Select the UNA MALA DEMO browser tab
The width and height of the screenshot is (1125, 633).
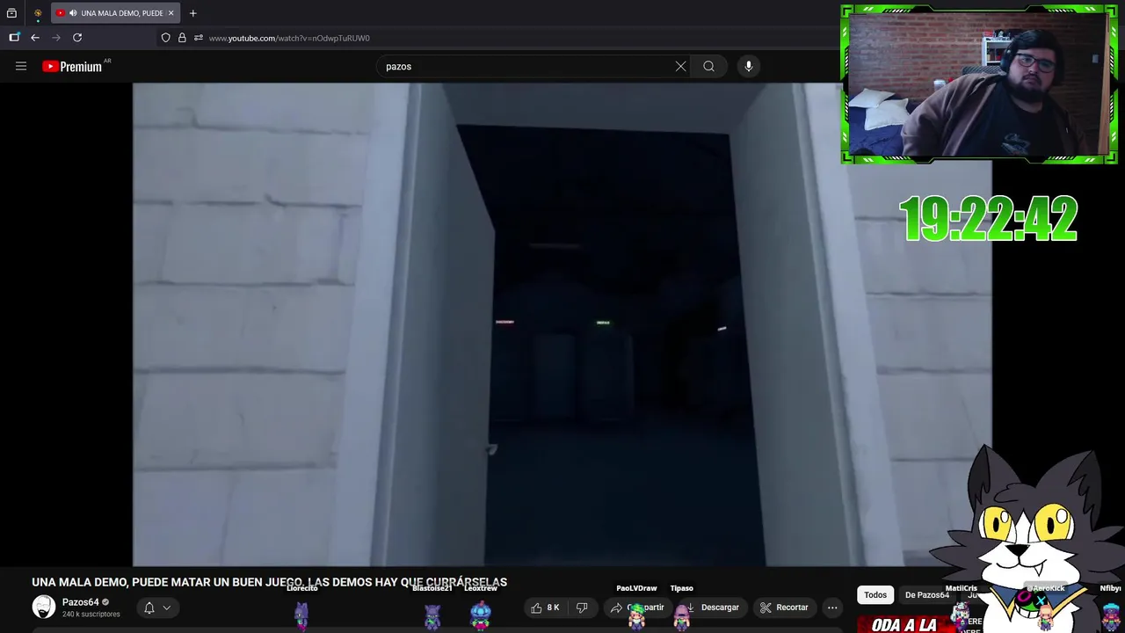(x=115, y=13)
